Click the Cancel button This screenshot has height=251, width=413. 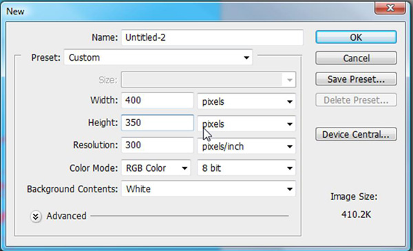point(356,58)
